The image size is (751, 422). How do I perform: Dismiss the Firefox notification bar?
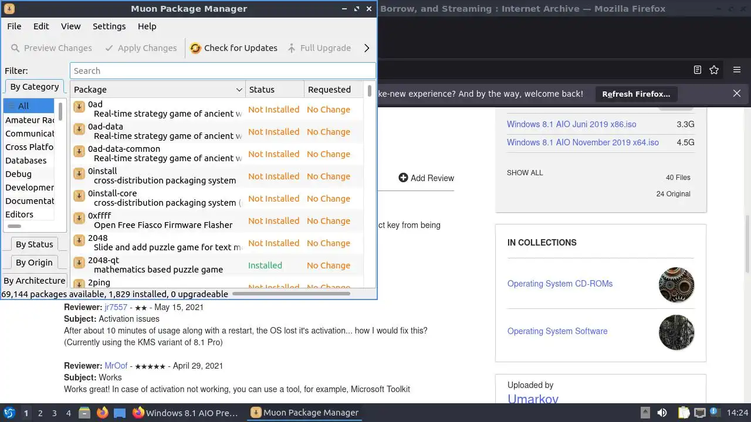pos(737,93)
